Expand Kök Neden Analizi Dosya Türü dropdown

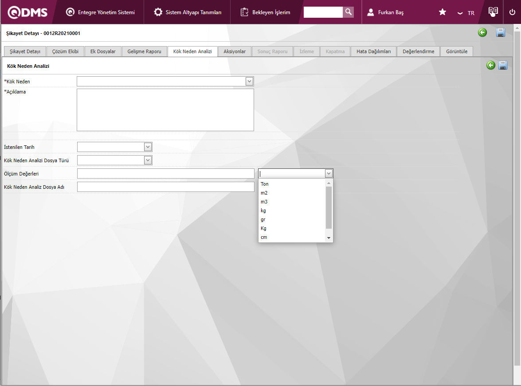pyautogui.click(x=148, y=160)
